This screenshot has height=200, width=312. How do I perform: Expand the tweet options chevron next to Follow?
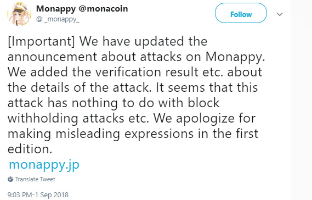[280, 14]
